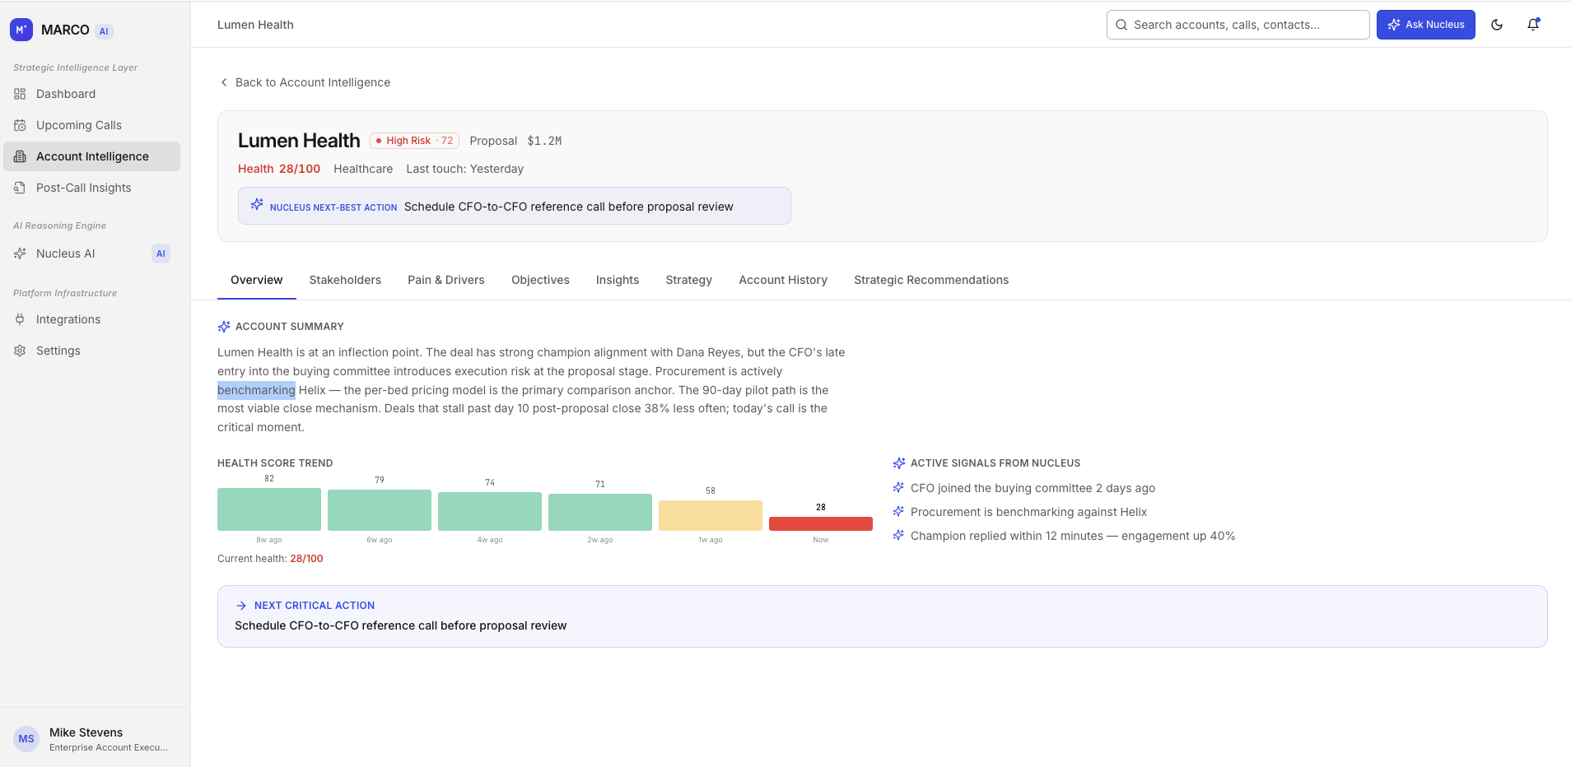Open the Insights tab
The height and width of the screenshot is (767, 1571).
[618, 280]
